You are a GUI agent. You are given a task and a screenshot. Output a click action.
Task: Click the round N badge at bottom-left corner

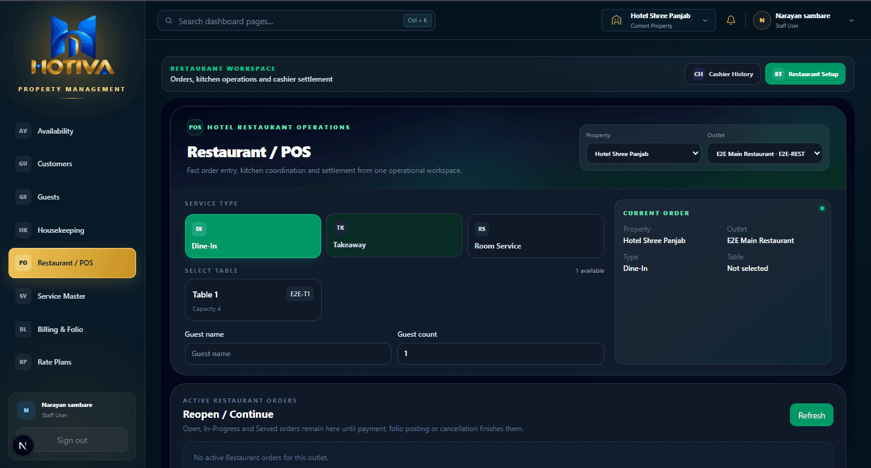[23, 446]
